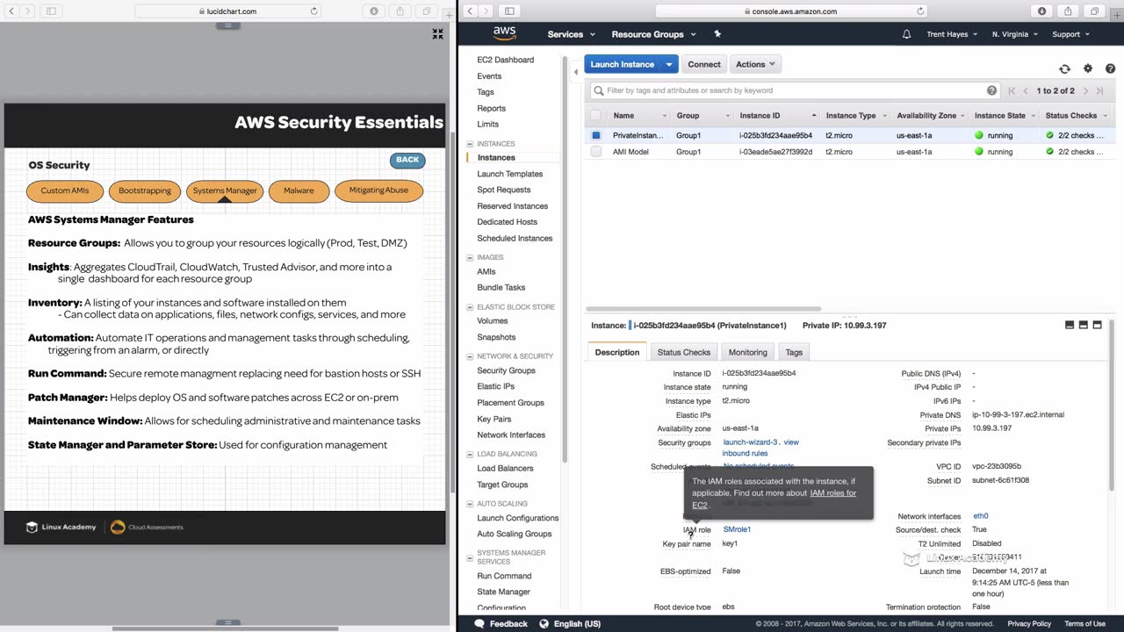Open the Services menu
This screenshot has height=632, width=1124.
[572, 34]
